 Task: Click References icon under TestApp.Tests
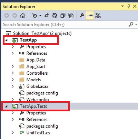point(22,119)
